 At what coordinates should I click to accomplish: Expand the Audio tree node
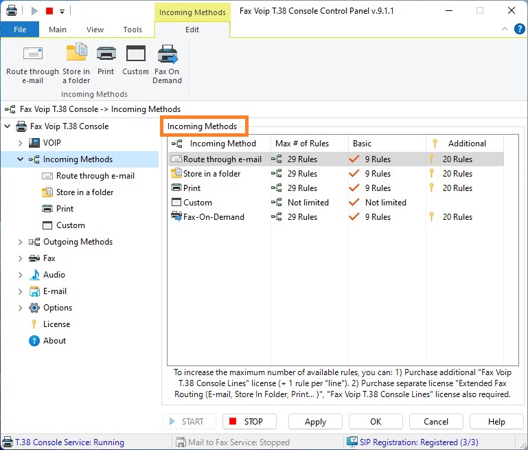pos(20,275)
